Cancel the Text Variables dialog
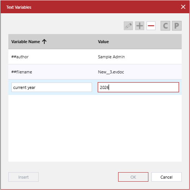The width and height of the screenshot is (190, 190). point(167,177)
